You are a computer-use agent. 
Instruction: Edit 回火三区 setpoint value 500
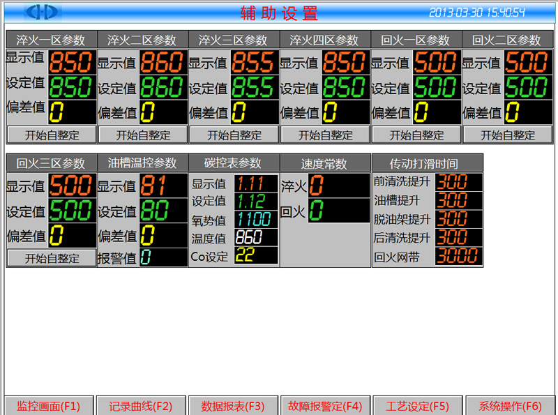(x=73, y=211)
